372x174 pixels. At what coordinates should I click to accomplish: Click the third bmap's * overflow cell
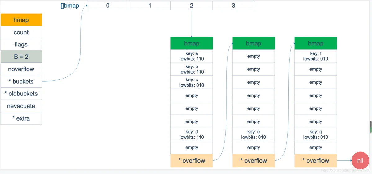tap(316, 161)
